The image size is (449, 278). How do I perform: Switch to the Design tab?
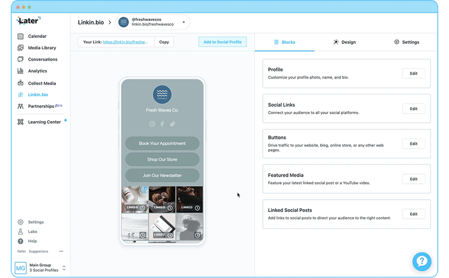(x=344, y=42)
